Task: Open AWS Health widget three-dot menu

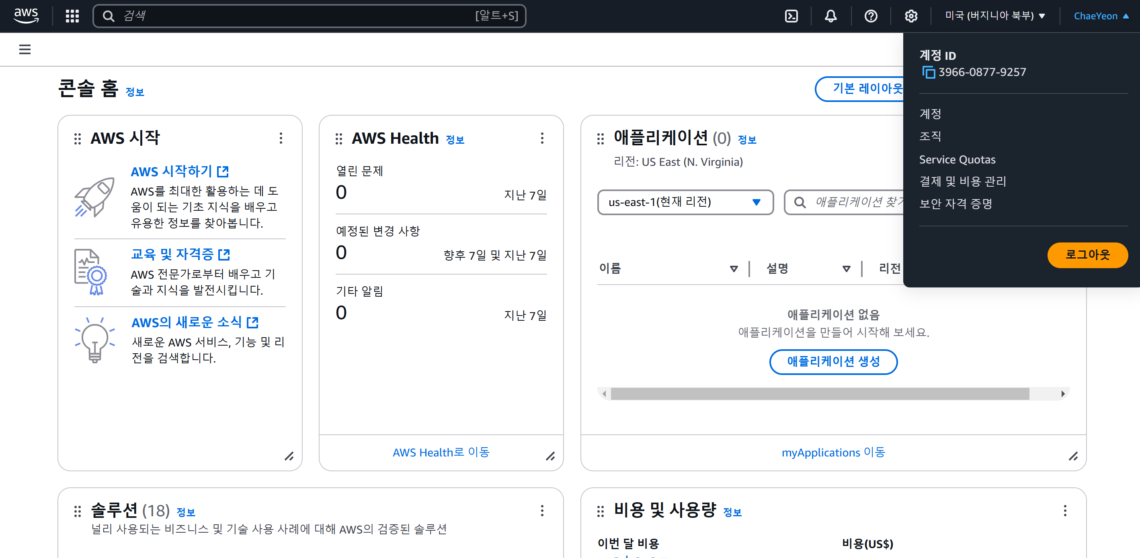Action: pos(542,138)
